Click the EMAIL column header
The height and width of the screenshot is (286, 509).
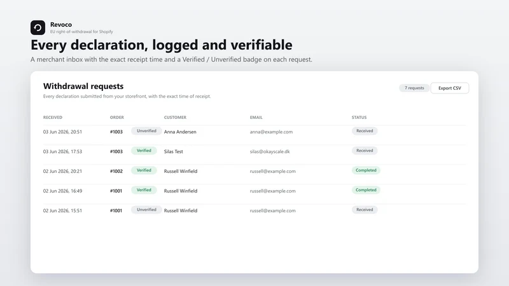tap(256, 118)
